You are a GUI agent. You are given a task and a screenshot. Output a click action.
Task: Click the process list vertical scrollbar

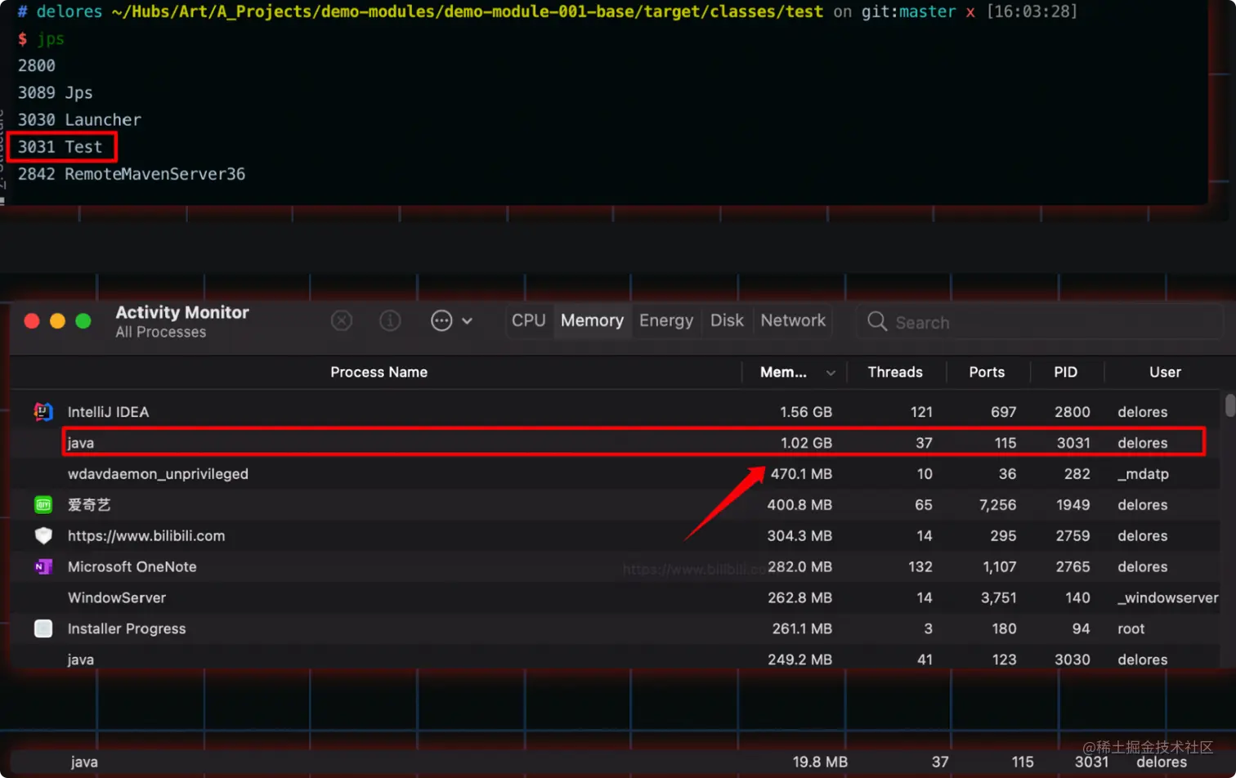[1230, 405]
